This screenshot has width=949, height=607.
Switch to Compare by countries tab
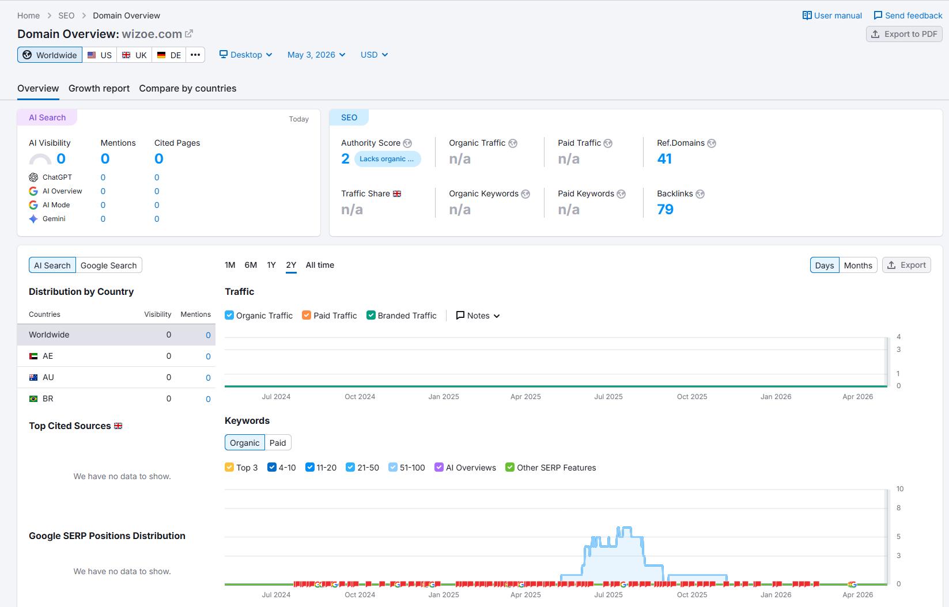click(188, 88)
